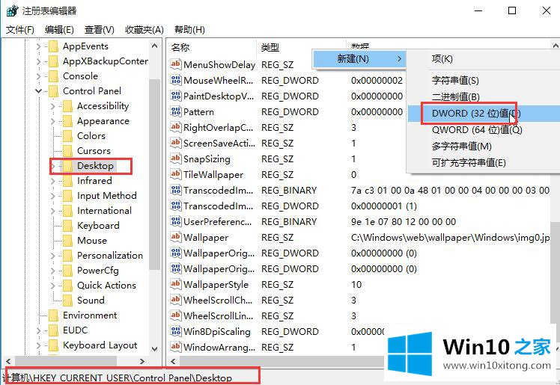Select the PowerCfg key
This screenshot has height=385, width=560.
(x=98, y=271)
